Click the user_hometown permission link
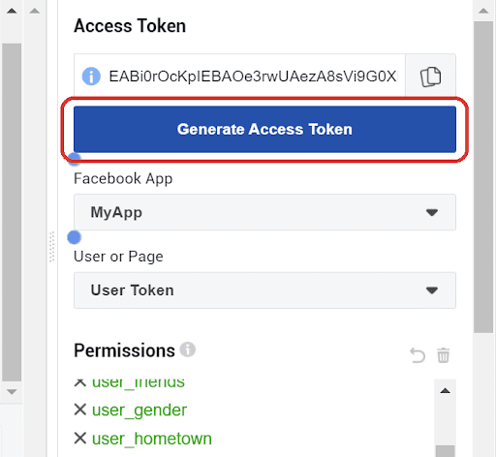Screen dimensions: 496x457 pyautogui.click(x=152, y=439)
